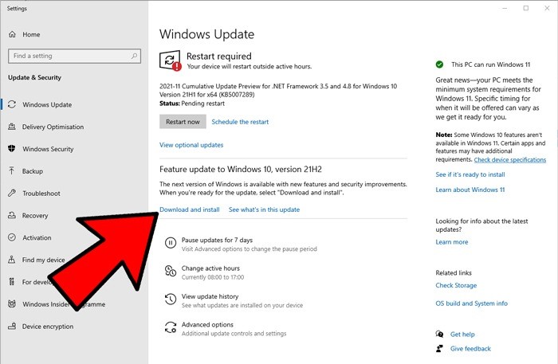Click the Recovery icon in sidebar
Viewport: 558px width, 364px height.
click(12, 215)
